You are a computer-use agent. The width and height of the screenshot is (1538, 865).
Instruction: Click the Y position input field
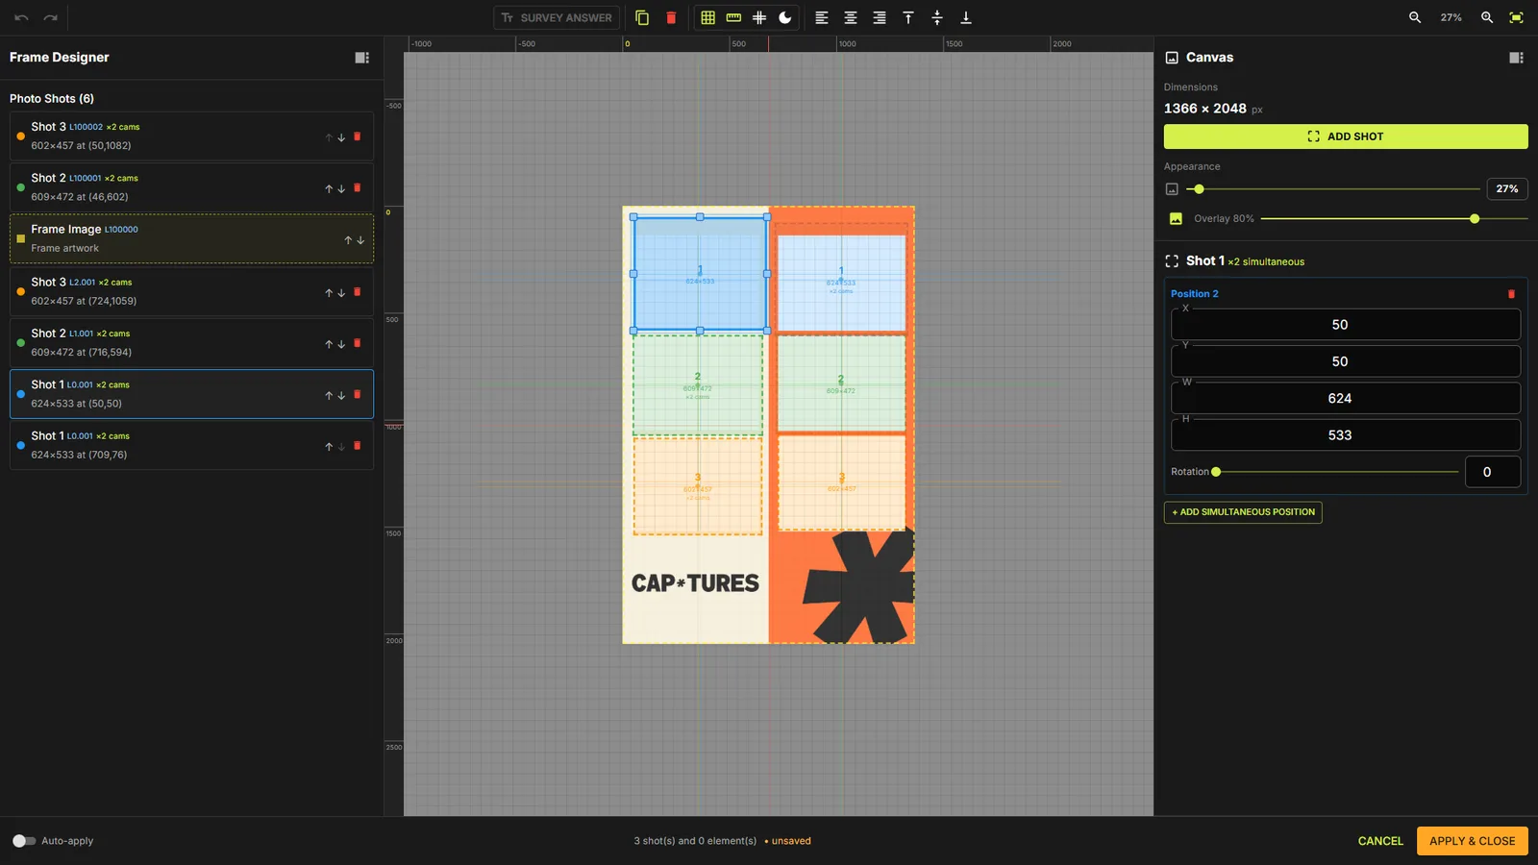(x=1346, y=361)
